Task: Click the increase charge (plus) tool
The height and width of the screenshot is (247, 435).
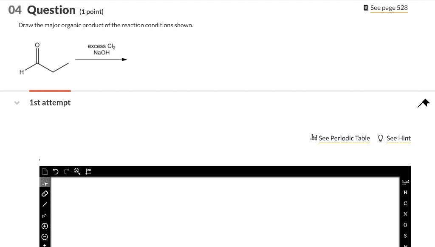Action: [45, 226]
